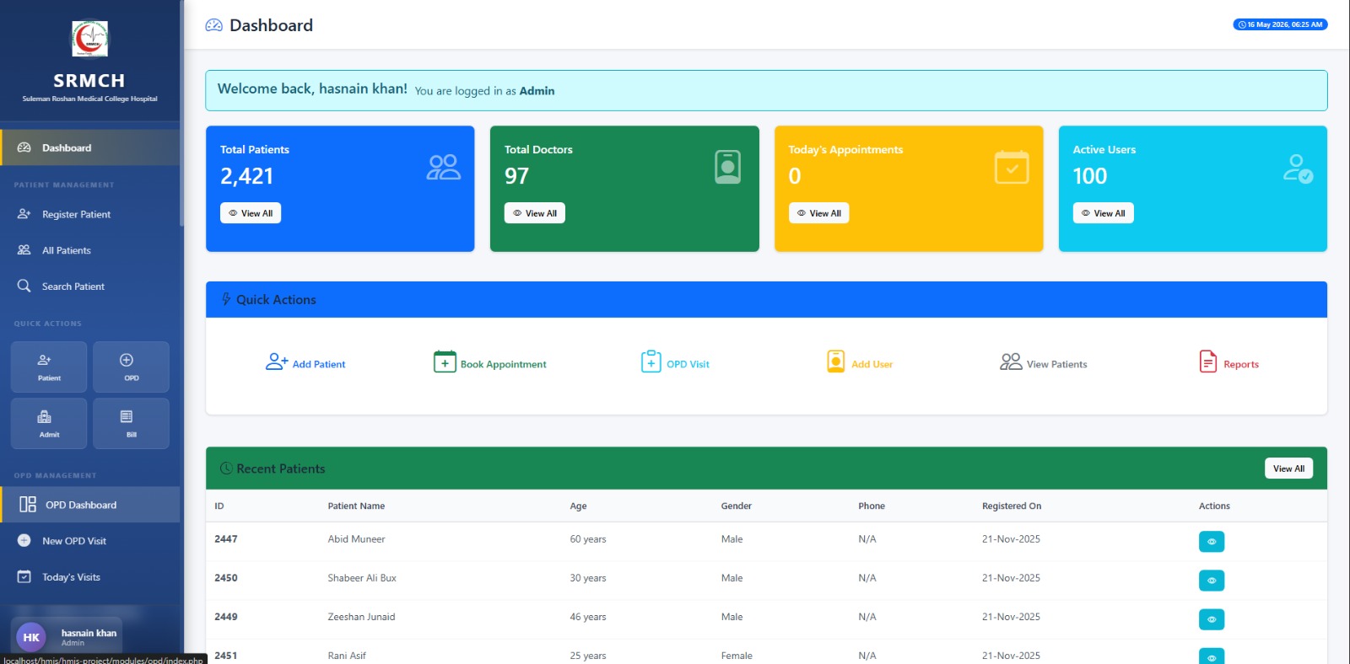This screenshot has height=664, width=1350.
Task: Click the date and time badge
Action: pos(1280,24)
